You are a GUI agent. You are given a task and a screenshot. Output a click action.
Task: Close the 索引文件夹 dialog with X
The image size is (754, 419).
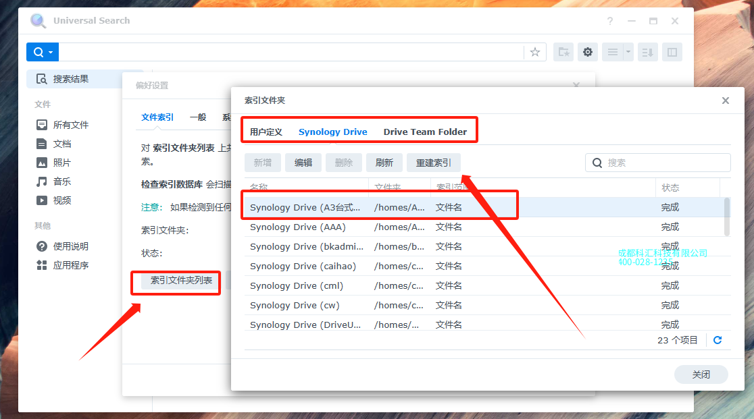tap(726, 101)
